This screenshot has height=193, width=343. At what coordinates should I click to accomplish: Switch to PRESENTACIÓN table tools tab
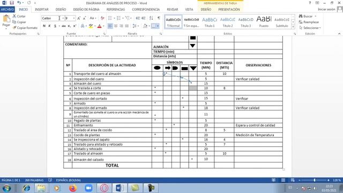(229, 10)
